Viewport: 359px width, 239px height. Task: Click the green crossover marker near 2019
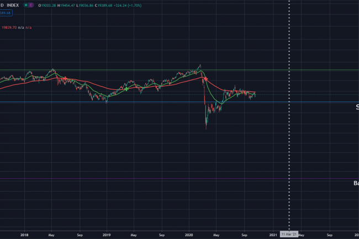pyautogui.click(x=126, y=89)
